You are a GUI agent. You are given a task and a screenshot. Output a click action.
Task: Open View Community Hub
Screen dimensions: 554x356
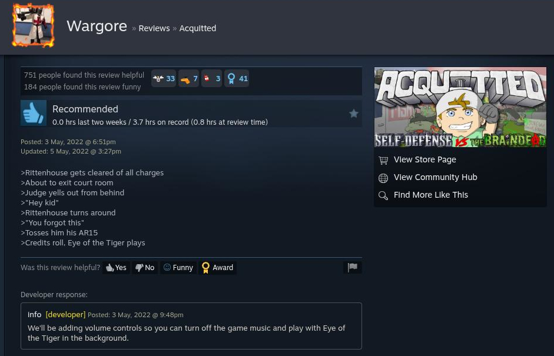click(435, 177)
